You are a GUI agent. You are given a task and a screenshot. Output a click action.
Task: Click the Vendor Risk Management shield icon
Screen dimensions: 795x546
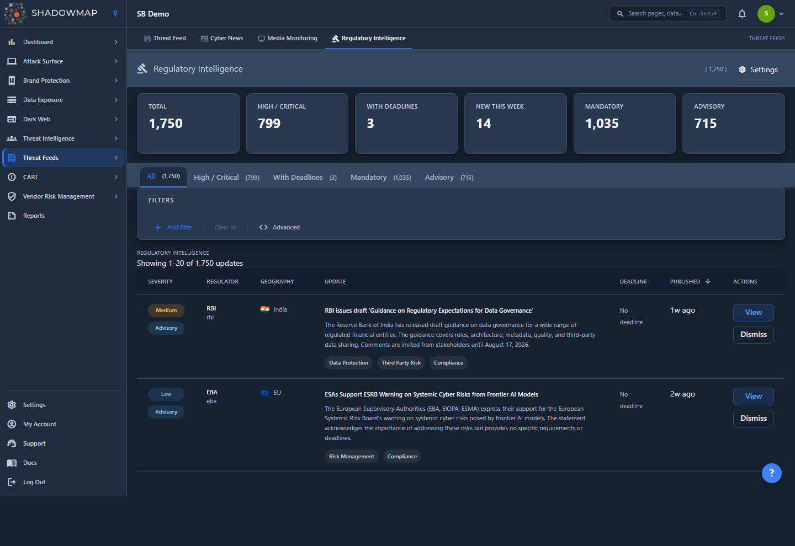coord(12,196)
